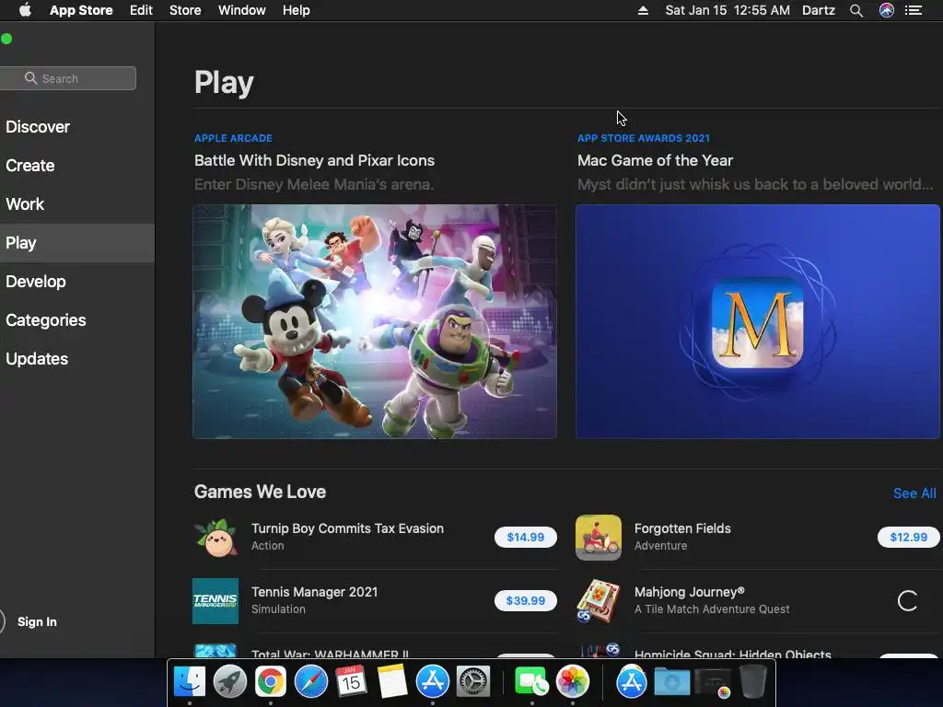
Task: Open Photos from the Dock
Action: tap(573, 682)
